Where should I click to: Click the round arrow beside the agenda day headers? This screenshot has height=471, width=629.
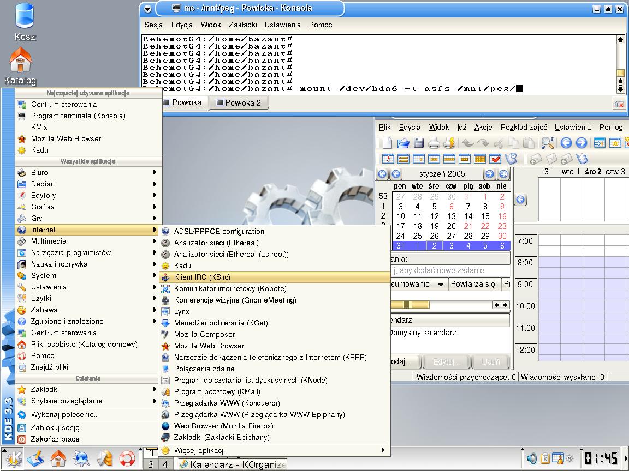[520, 200]
